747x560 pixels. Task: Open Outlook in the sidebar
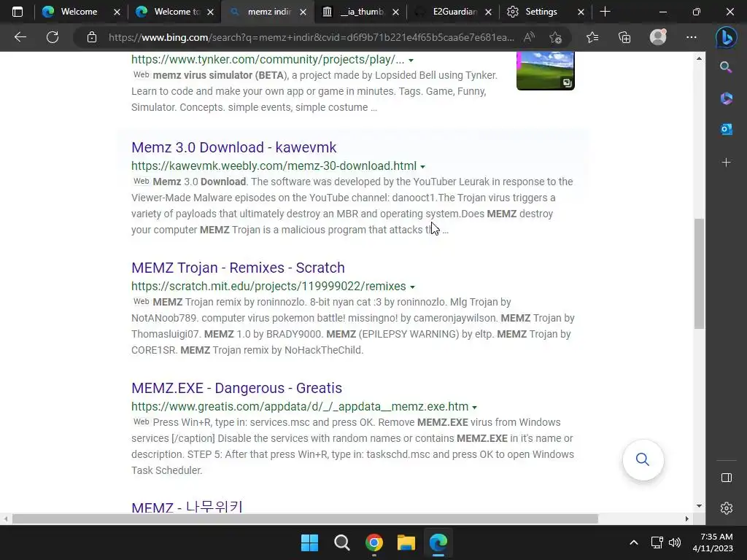click(x=726, y=129)
